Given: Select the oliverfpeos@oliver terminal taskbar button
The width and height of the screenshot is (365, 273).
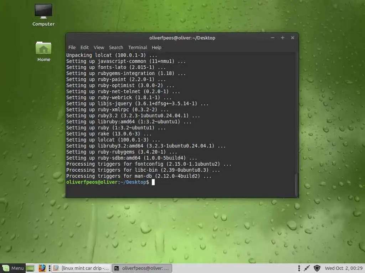Looking at the screenshot, I should tap(142, 268).
